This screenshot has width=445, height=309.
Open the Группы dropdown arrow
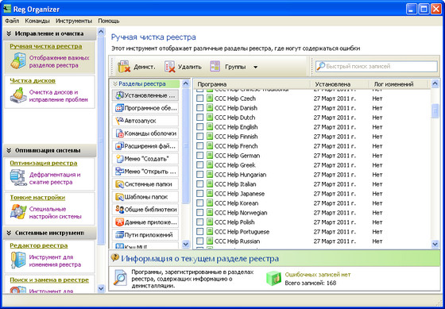[255, 68]
